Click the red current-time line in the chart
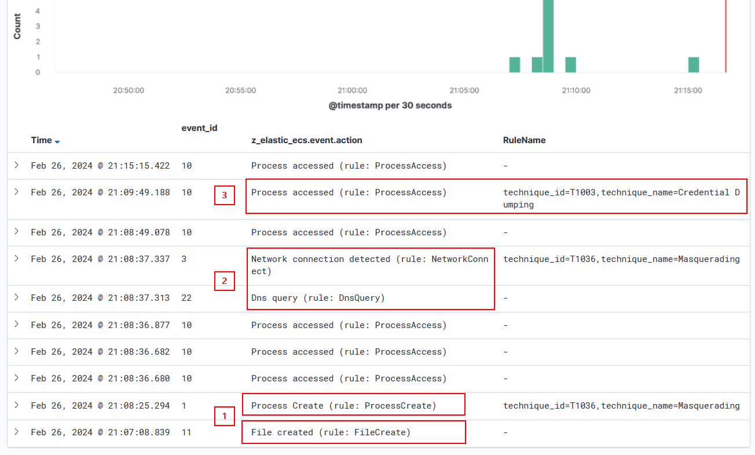The image size is (755, 455). (725, 35)
